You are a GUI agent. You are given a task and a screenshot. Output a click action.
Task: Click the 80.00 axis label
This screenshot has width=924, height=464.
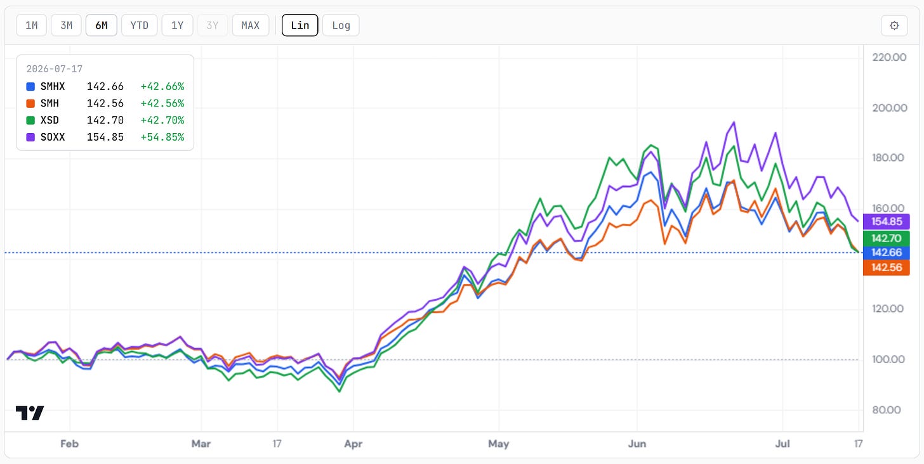[x=887, y=409]
